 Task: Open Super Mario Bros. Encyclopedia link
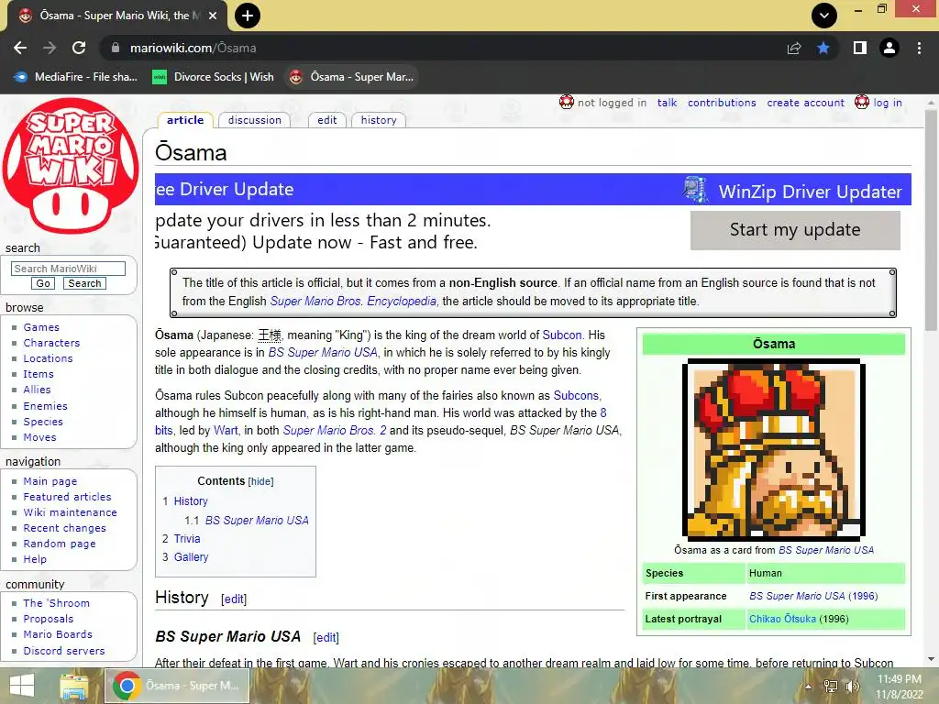(x=353, y=301)
